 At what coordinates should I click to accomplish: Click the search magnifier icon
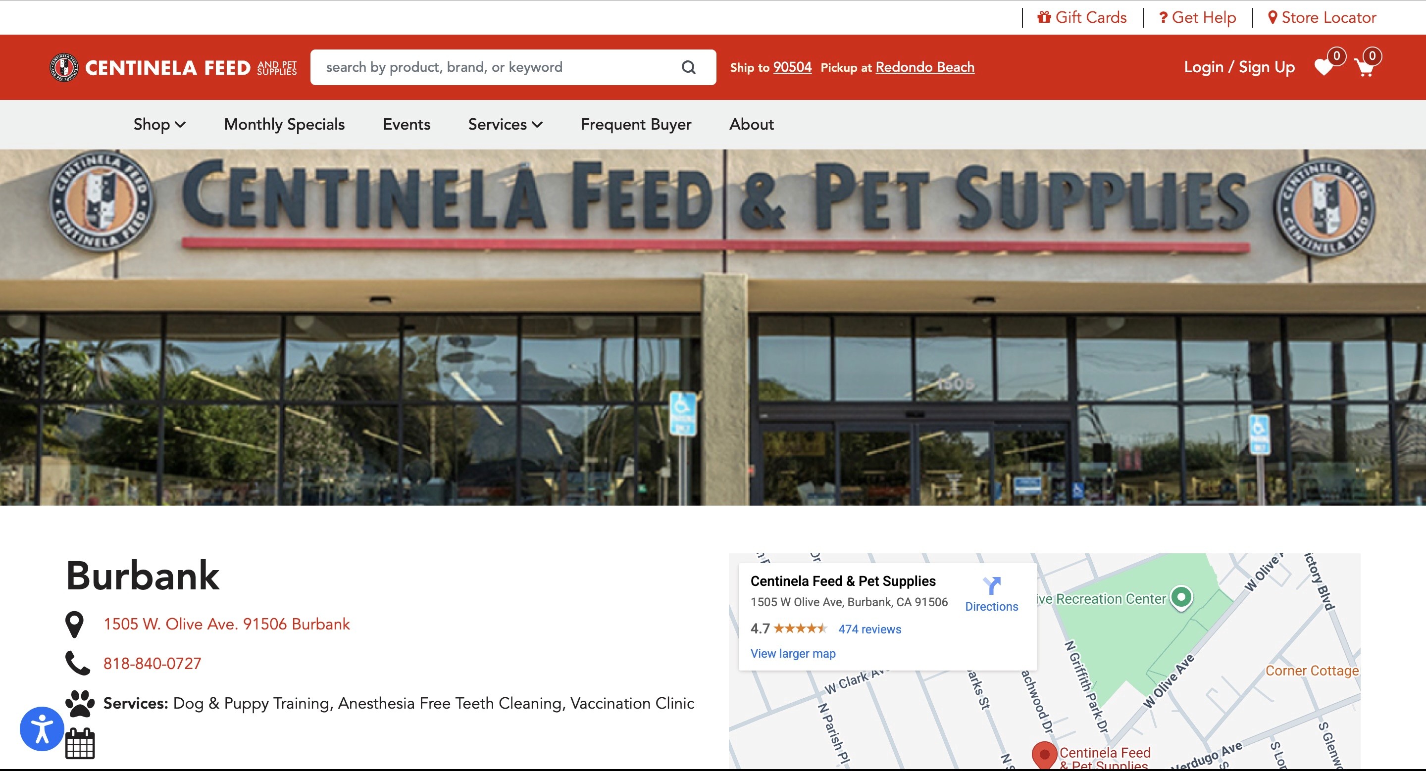(x=688, y=67)
